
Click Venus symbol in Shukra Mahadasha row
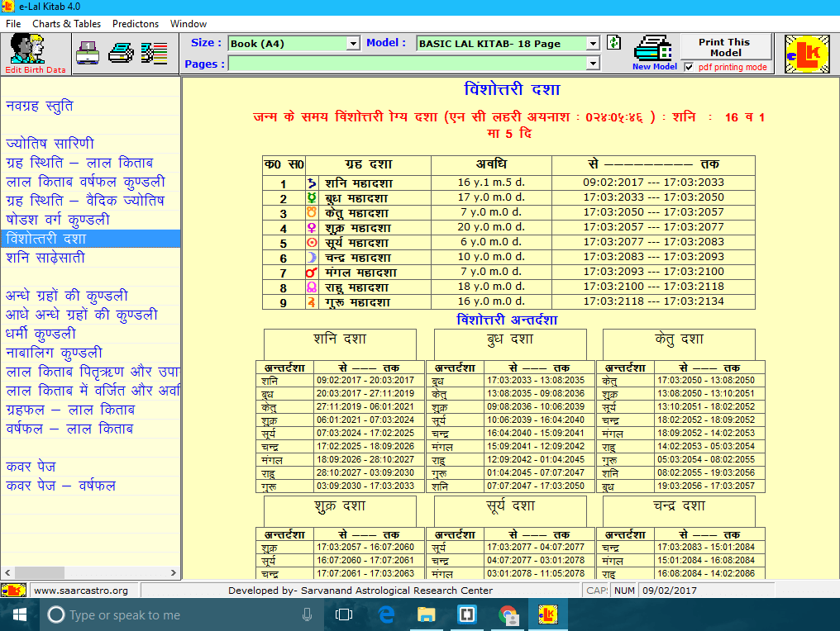(x=311, y=227)
